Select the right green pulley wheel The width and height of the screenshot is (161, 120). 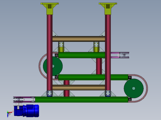pyautogui.click(x=134, y=88)
